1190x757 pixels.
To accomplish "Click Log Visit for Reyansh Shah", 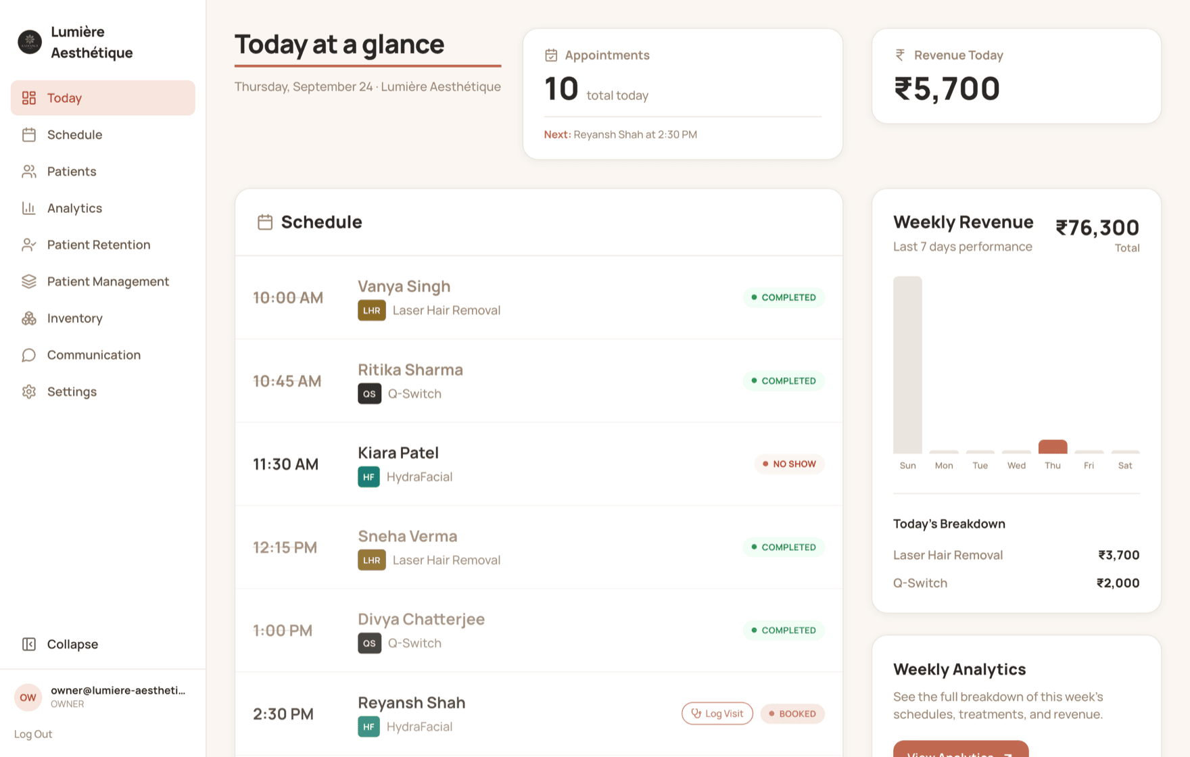I will tap(717, 714).
